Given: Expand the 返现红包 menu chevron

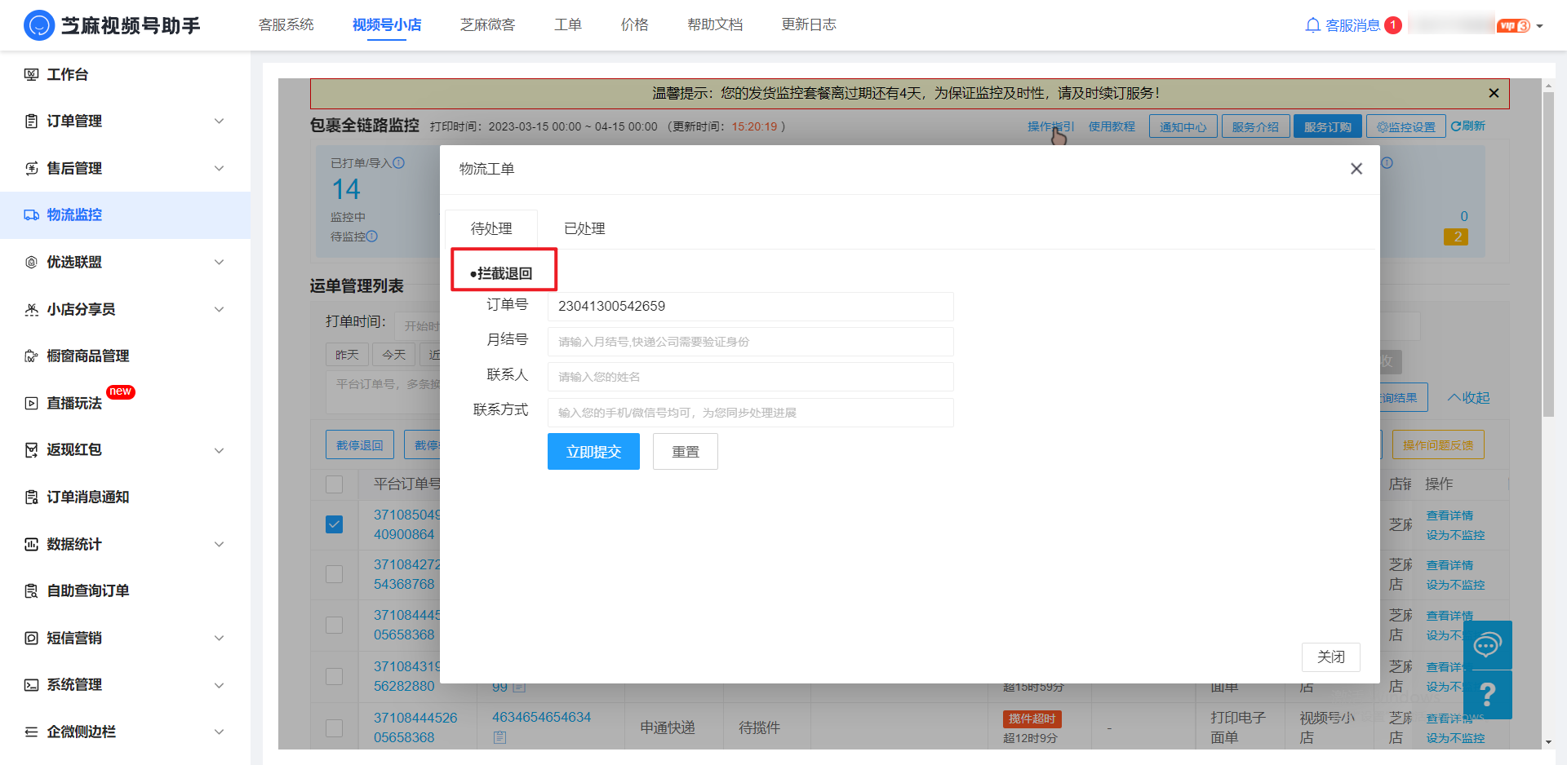Looking at the screenshot, I should (x=219, y=450).
